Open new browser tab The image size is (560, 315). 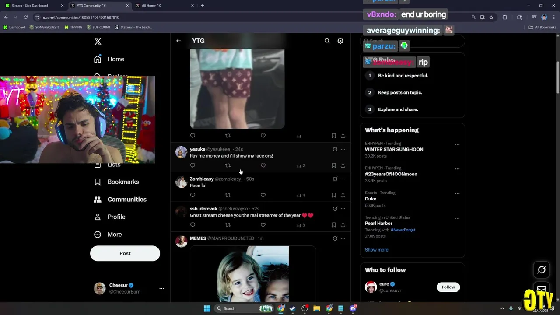click(202, 6)
